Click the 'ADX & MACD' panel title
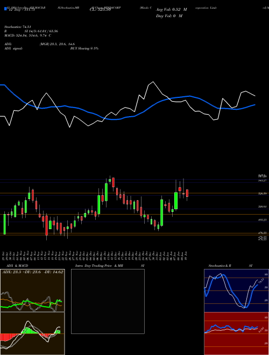269x355 pixels. pyautogui.click(x=17, y=266)
